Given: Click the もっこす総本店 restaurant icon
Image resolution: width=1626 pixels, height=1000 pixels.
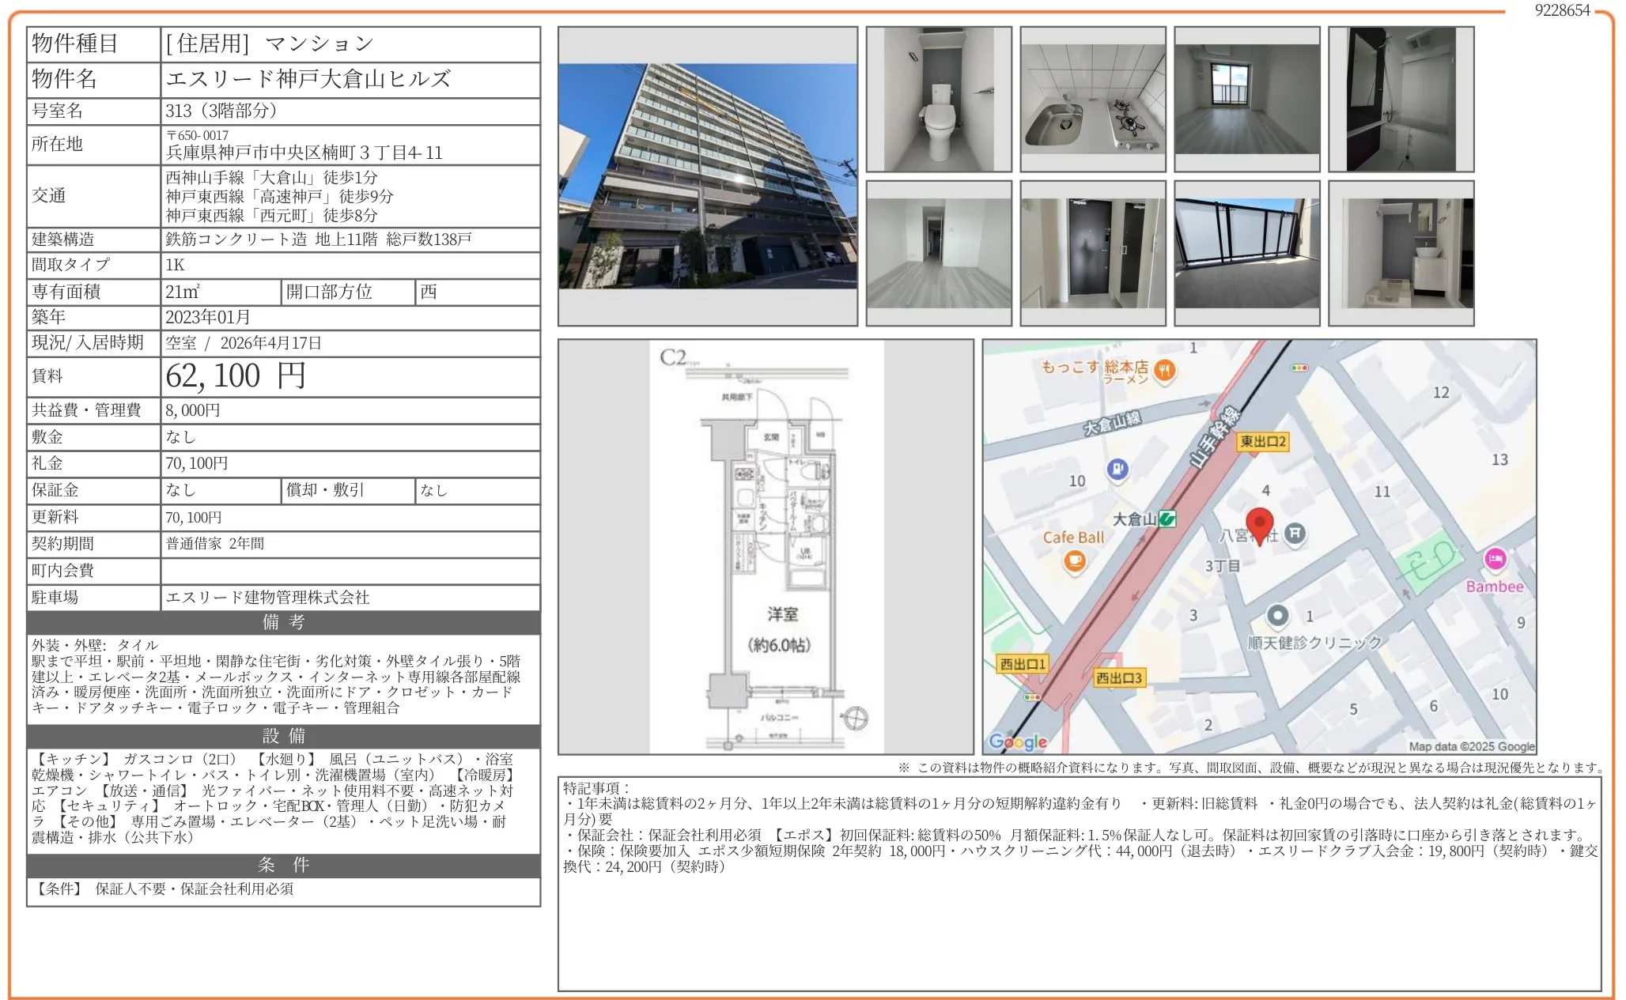Looking at the screenshot, I should (1164, 370).
